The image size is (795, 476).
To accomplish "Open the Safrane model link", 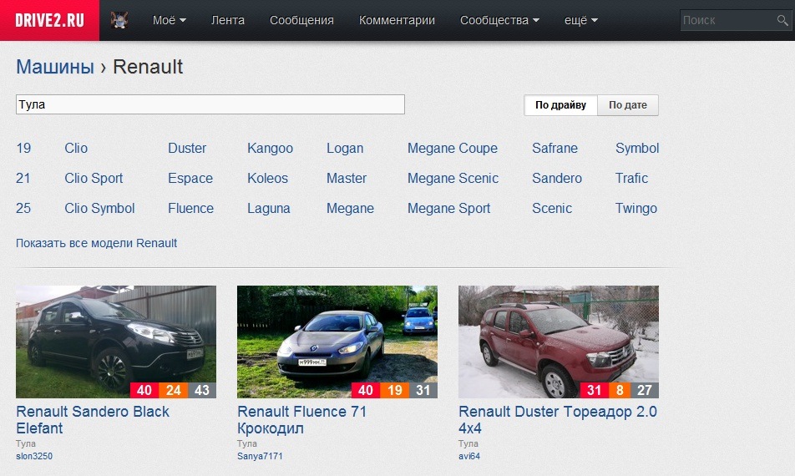I will (x=554, y=148).
